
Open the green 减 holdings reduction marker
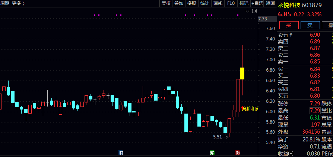tap(212, 153)
